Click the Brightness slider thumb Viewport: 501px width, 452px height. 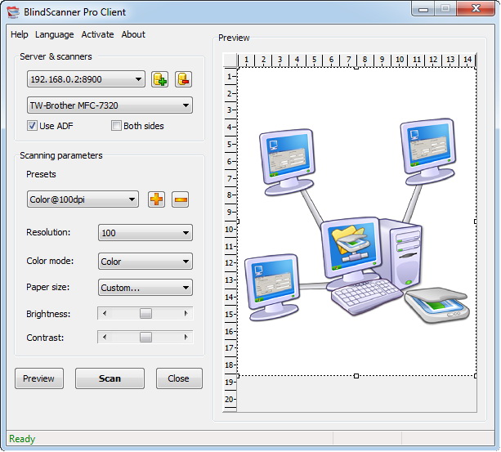click(145, 314)
